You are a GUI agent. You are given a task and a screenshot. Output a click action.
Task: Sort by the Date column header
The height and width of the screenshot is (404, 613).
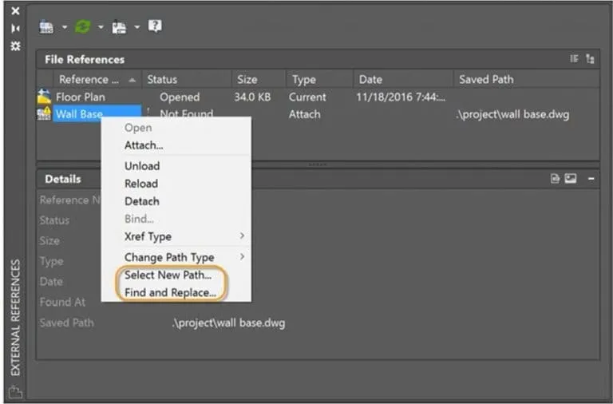coord(403,79)
